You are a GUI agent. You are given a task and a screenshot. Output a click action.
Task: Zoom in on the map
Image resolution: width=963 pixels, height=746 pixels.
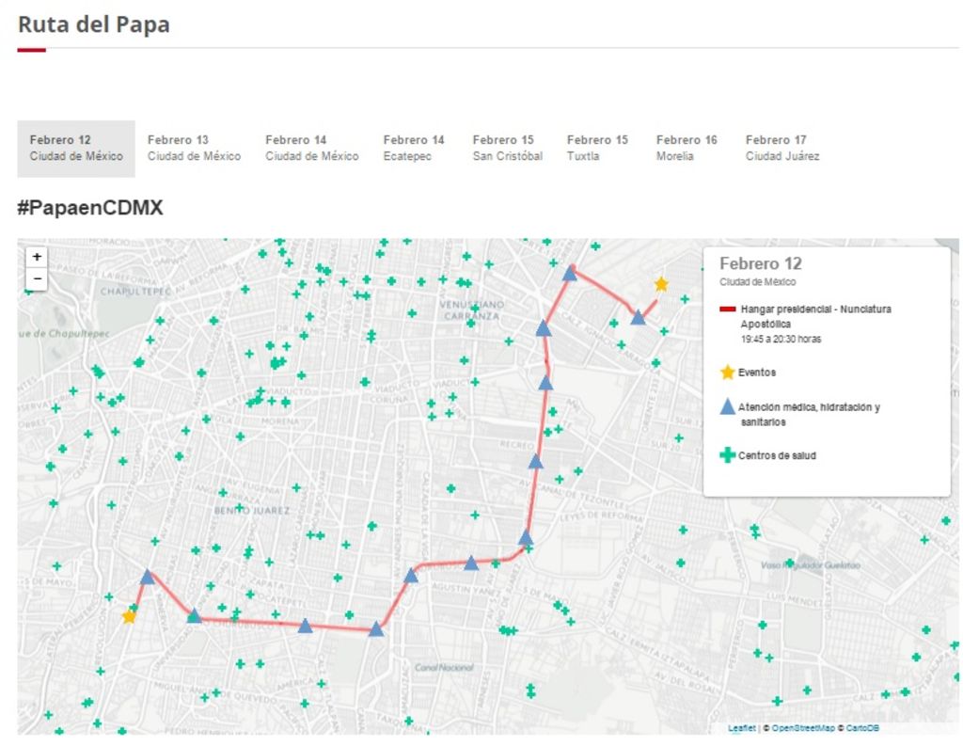point(37,257)
